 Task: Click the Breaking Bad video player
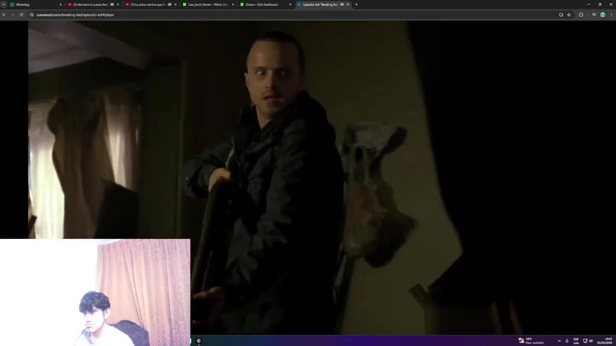[308, 178]
